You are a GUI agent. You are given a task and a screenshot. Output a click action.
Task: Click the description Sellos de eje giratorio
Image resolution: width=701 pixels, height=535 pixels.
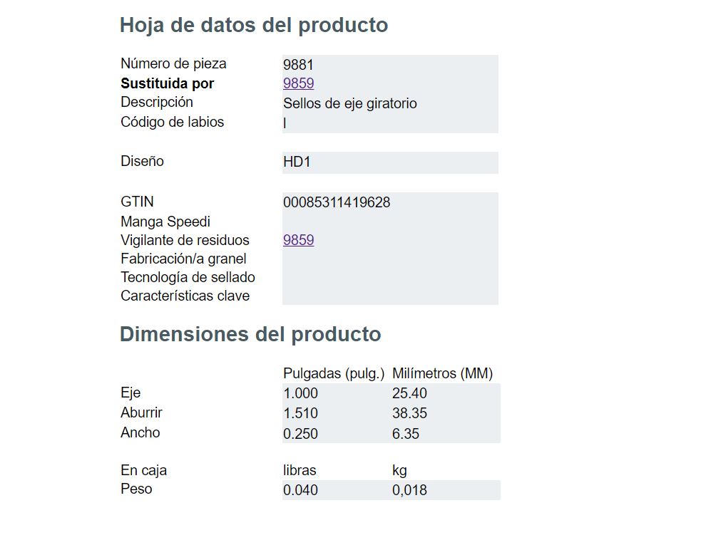pos(349,103)
